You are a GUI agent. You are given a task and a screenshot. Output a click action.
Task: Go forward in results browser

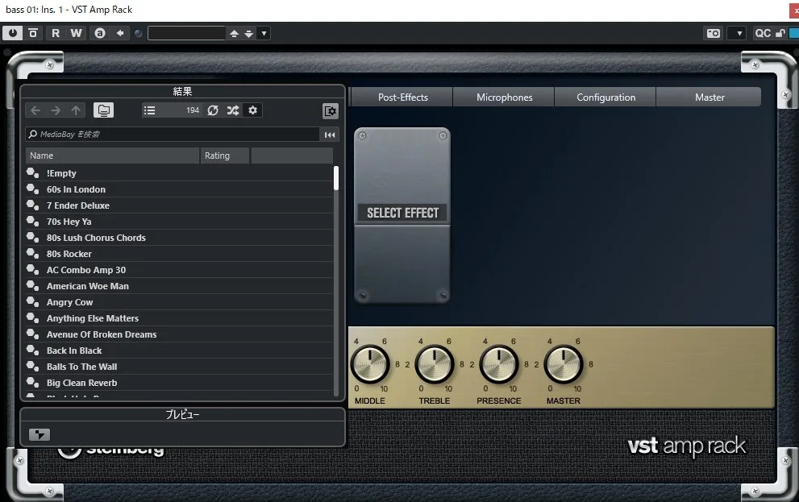(56, 110)
